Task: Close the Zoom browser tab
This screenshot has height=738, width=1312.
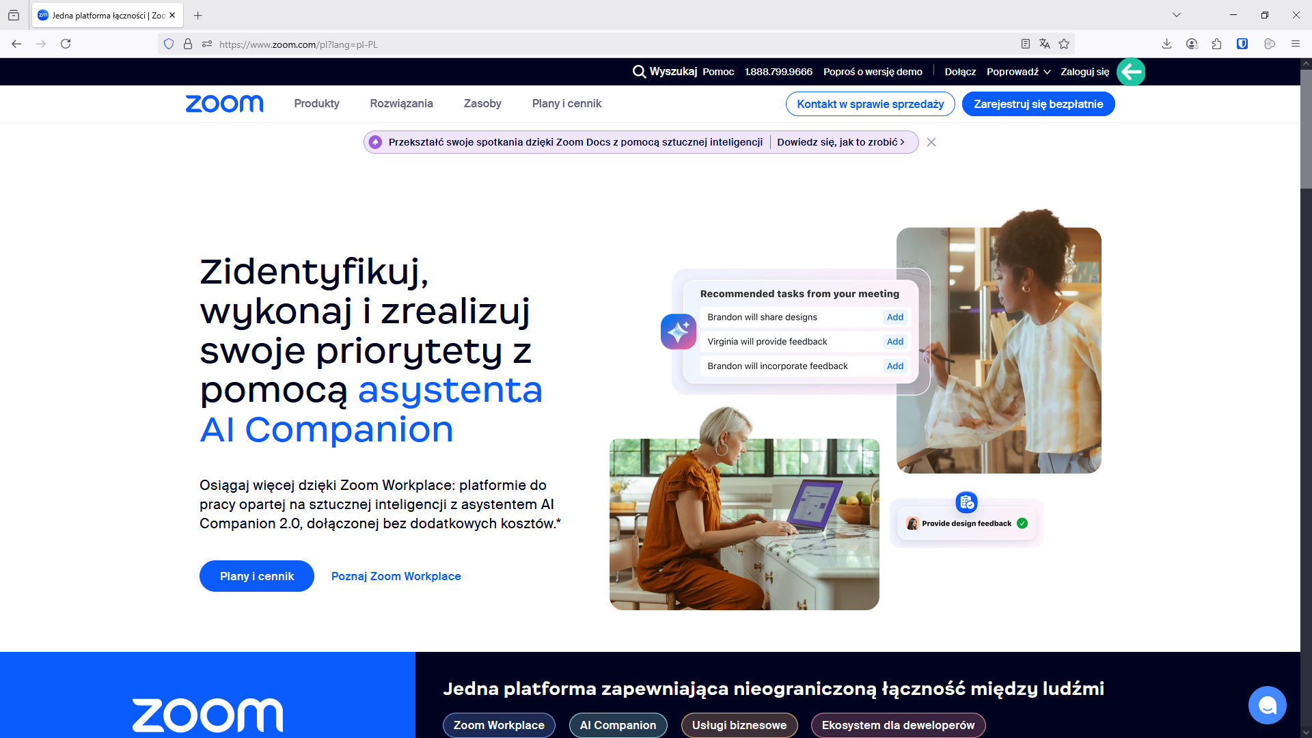Action: point(172,15)
